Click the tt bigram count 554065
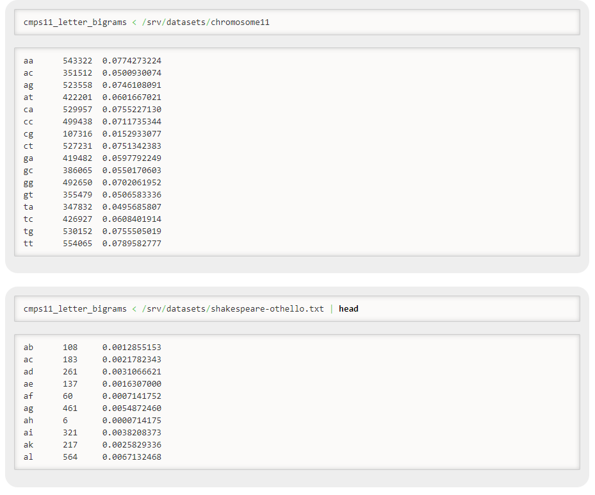This screenshot has width=595, height=495. 79,244
